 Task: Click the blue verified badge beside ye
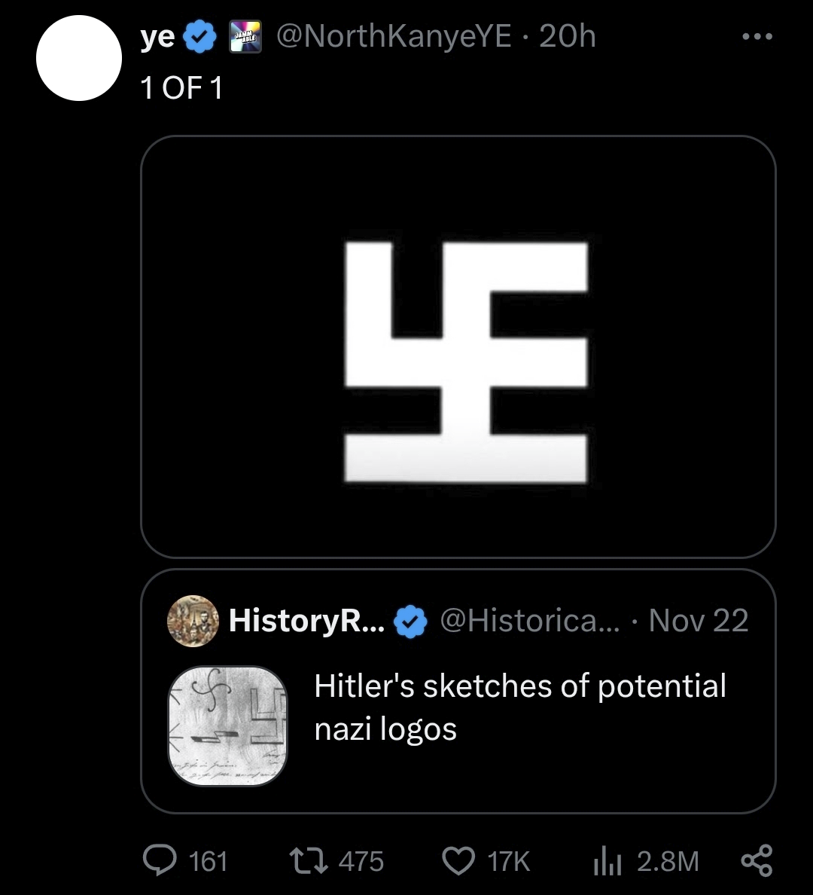[200, 37]
